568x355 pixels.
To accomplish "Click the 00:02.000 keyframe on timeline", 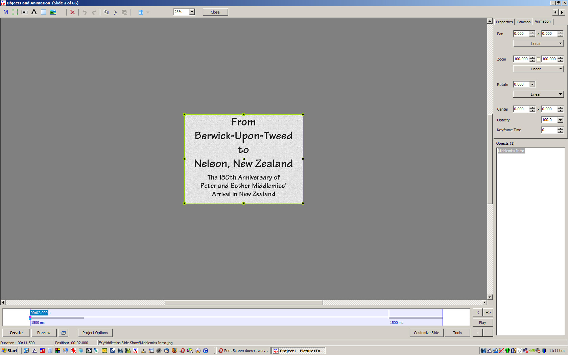I will 39,313.
